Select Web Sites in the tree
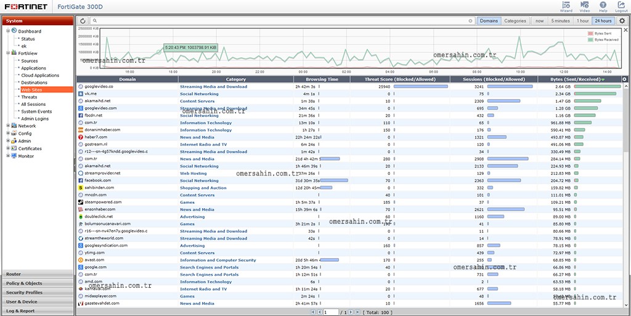 coord(47,90)
